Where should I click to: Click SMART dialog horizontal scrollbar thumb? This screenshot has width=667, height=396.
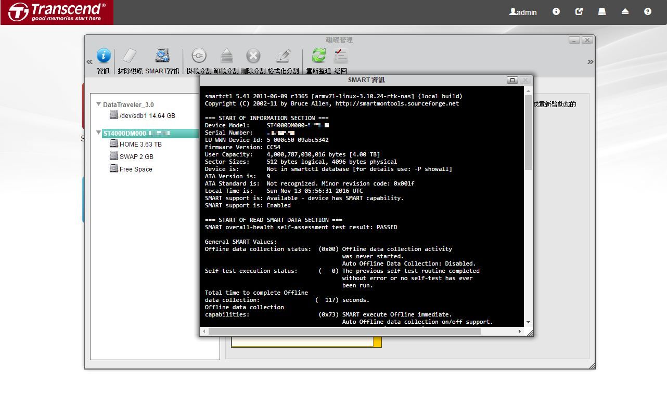click(x=344, y=331)
